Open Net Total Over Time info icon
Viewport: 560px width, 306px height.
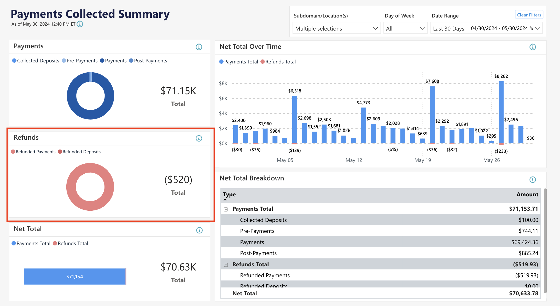tap(533, 47)
